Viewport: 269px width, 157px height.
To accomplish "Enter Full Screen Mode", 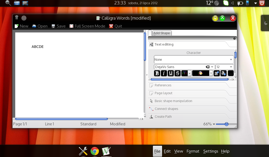I will [87, 26].
